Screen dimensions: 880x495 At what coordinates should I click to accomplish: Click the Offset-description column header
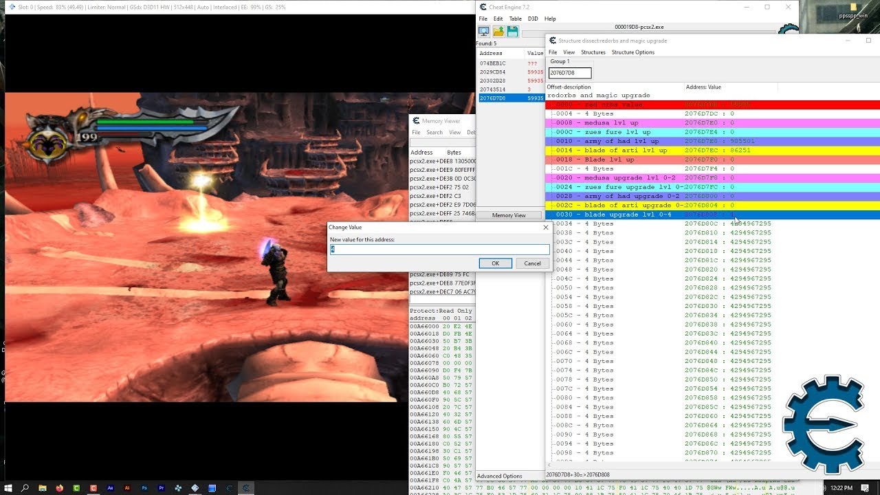pyautogui.click(x=569, y=87)
